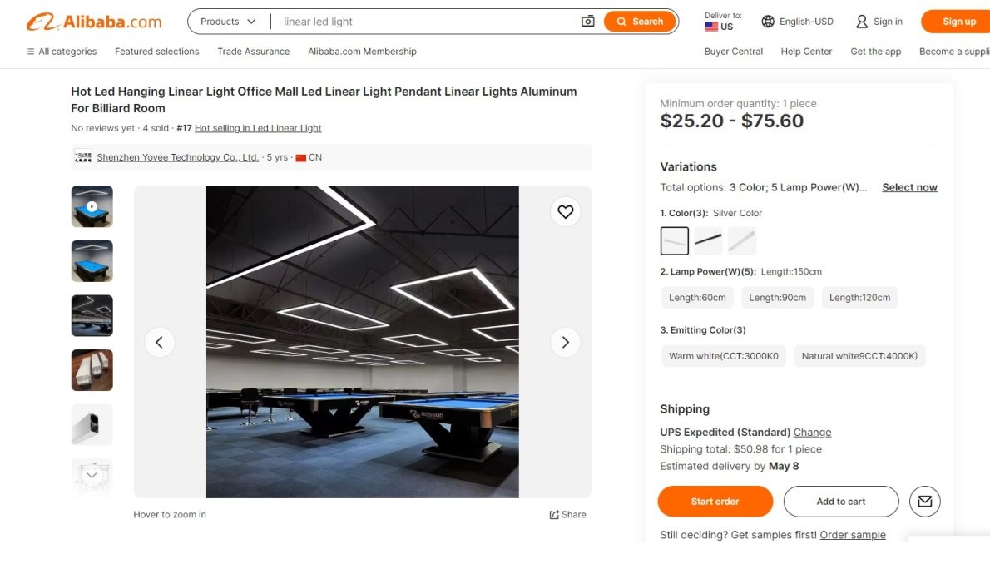Select the first Silver Color swatch
Image resolution: width=990 pixels, height=564 pixels.
674,240
